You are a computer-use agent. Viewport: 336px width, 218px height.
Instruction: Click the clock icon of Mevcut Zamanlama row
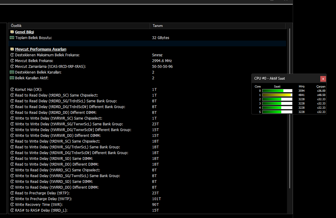coord(12,67)
